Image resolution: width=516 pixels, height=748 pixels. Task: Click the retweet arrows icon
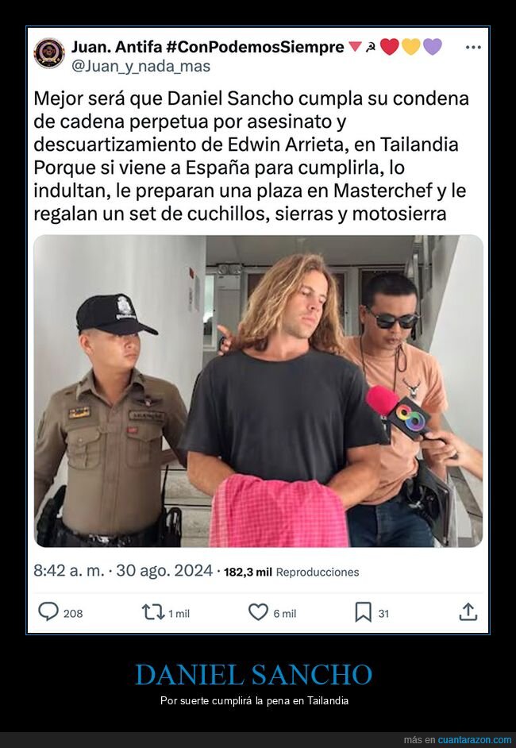coord(152,612)
